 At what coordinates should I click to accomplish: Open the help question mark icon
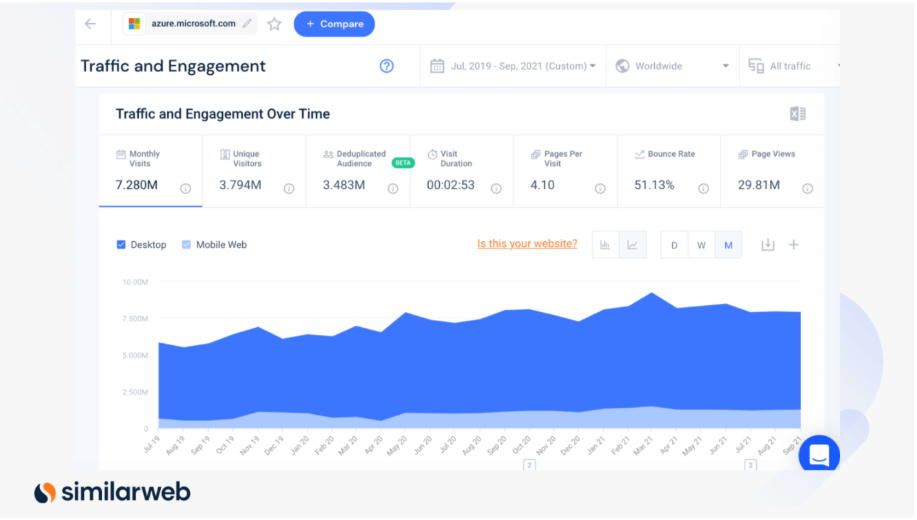[386, 66]
